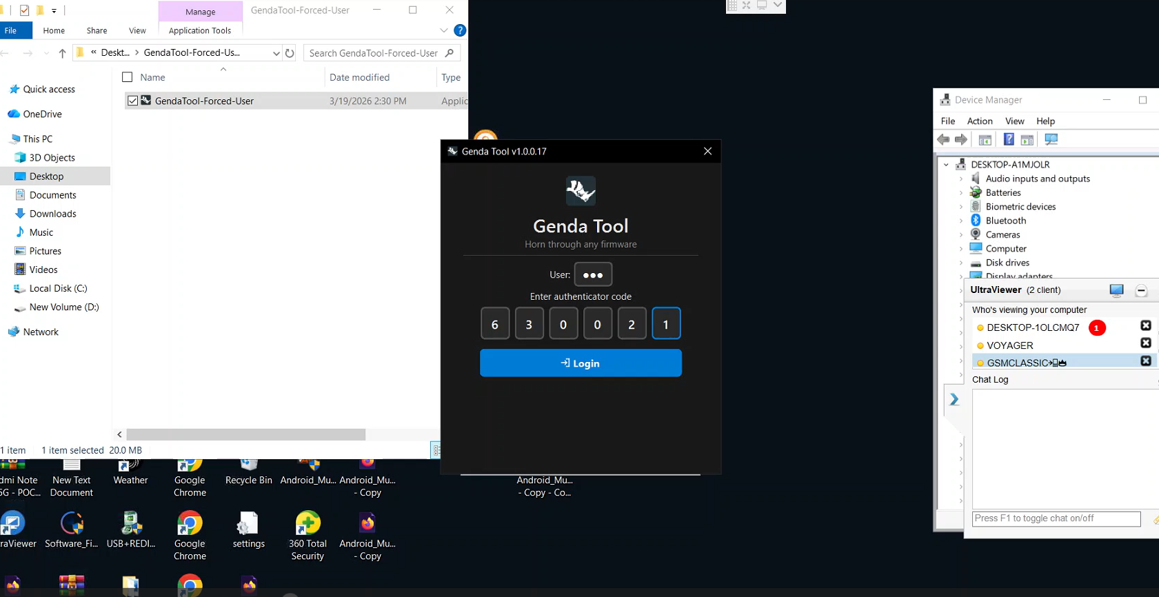Click the Device Manager back arrow toolbar icon
Image resolution: width=1159 pixels, height=597 pixels.
coord(944,139)
